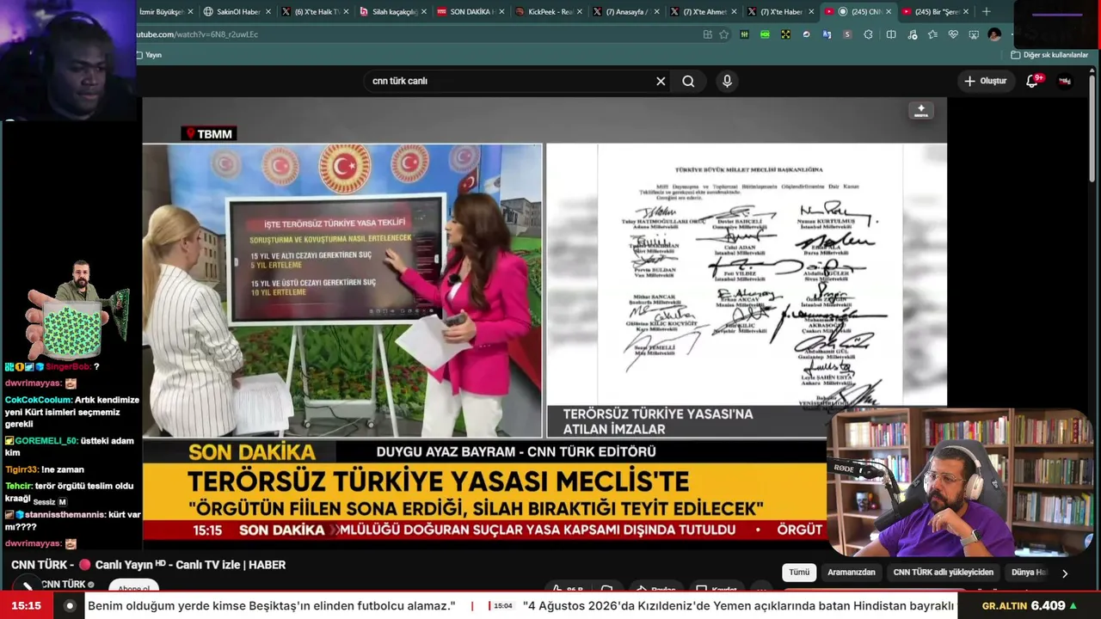
Task: Open the browser profile picture
Action: pyautogui.click(x=994, y=34)
